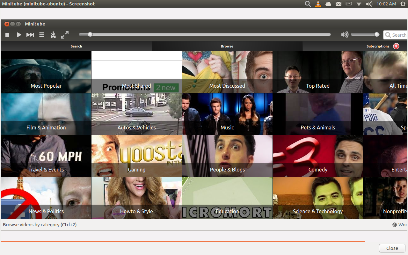Switch to the Search tab
Image resolution: width=408 pixels, height=255 pixels.
pos(76,46)
